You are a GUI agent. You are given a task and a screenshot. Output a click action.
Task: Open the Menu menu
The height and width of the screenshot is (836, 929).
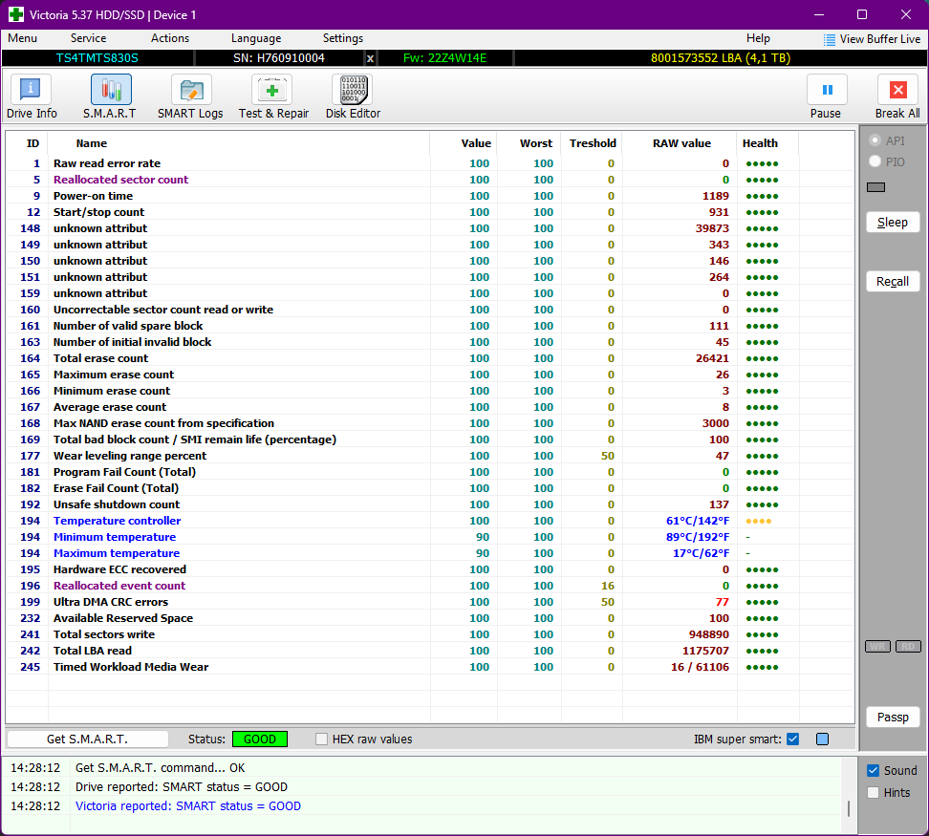(23, 38)
